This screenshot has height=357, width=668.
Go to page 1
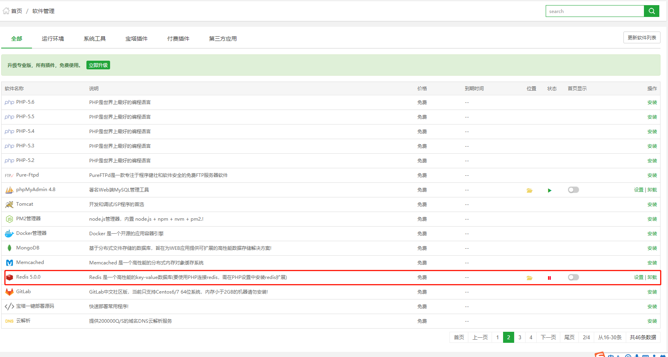pyautogui.click(x=498, y=337)
